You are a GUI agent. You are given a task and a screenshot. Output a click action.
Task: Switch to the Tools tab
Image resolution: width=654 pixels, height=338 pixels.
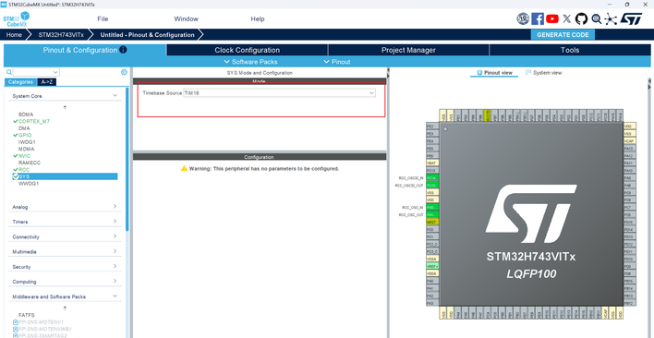point(570,50)
